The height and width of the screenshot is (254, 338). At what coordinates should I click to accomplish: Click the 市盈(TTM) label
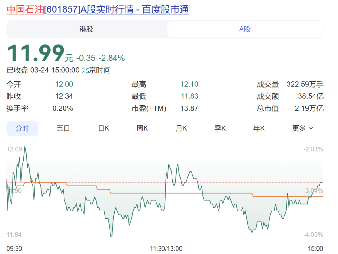(149, 109)
